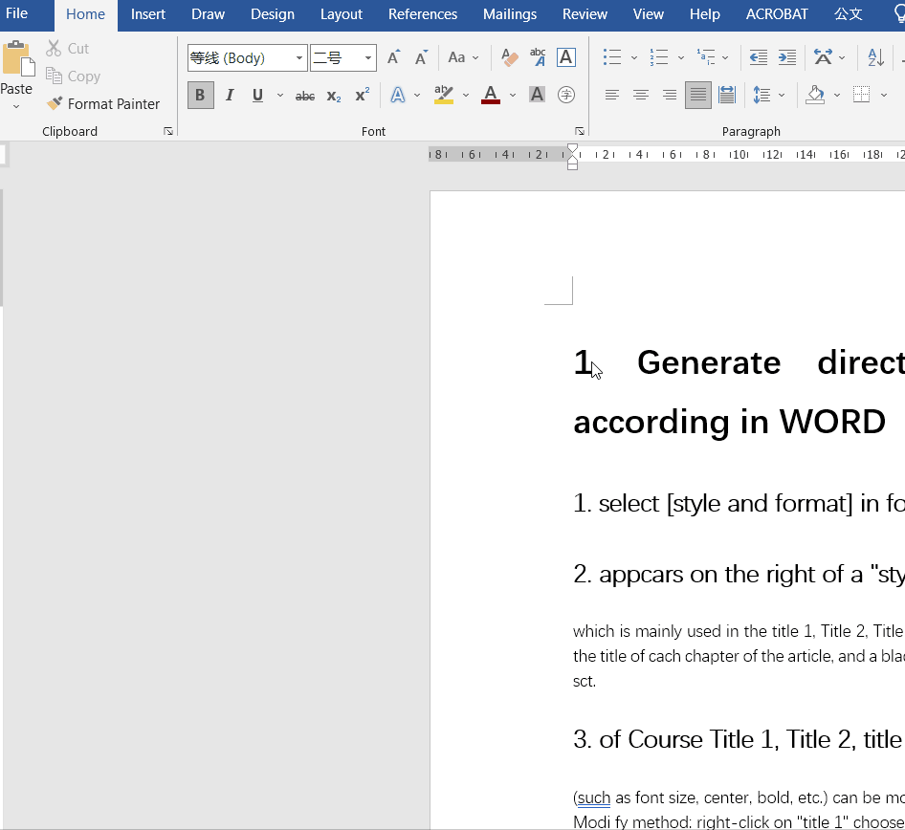Toggle Subscript formatting

[334, 96]
